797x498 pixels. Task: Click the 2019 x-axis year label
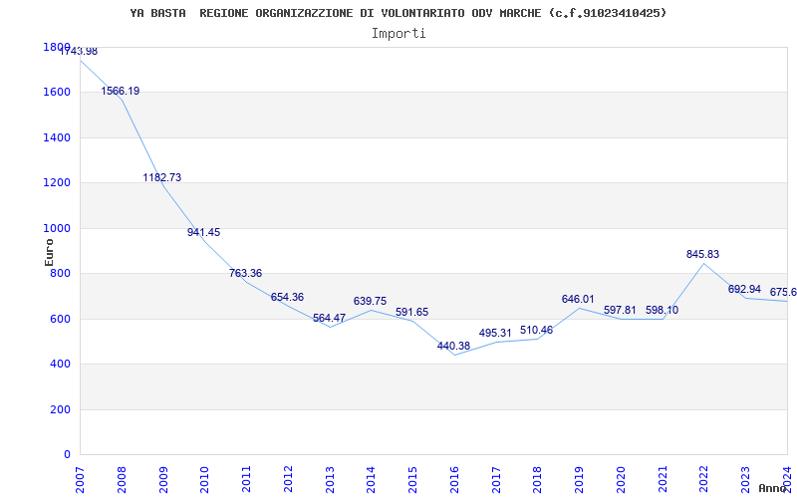[x=580, y=479]
